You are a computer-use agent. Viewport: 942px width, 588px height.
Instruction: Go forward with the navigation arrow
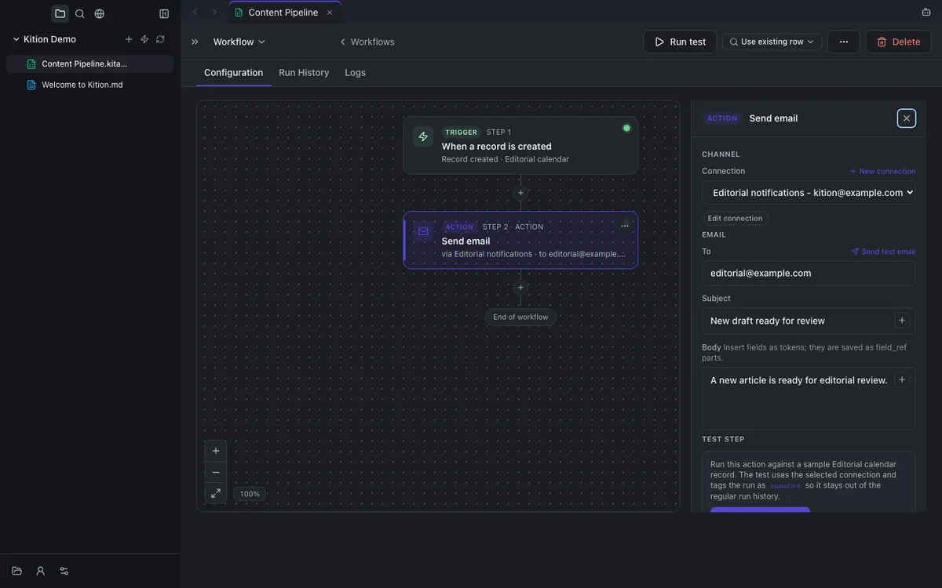point(214,12)
